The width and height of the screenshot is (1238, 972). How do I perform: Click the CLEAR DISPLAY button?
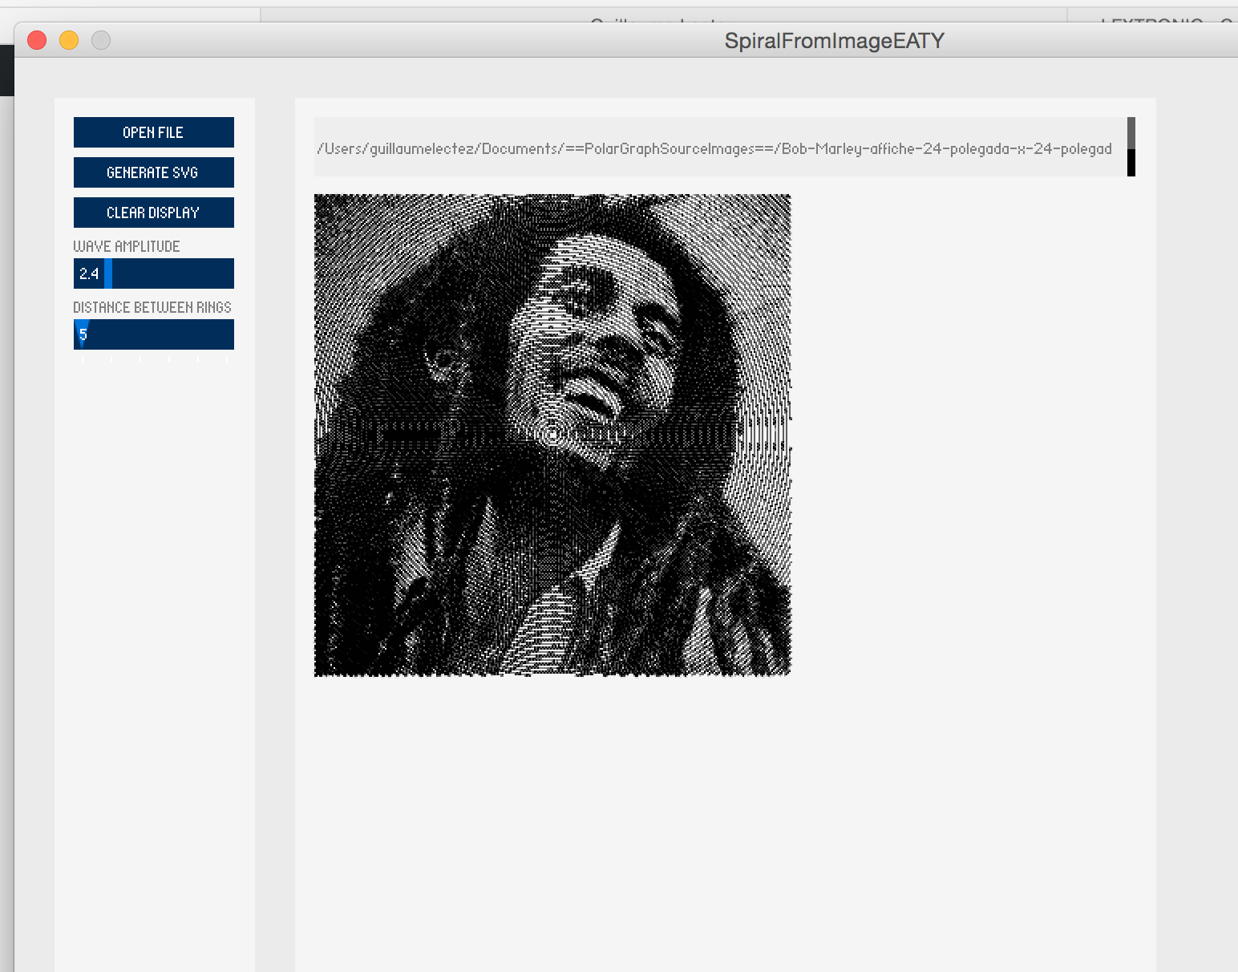pos(153,213)
